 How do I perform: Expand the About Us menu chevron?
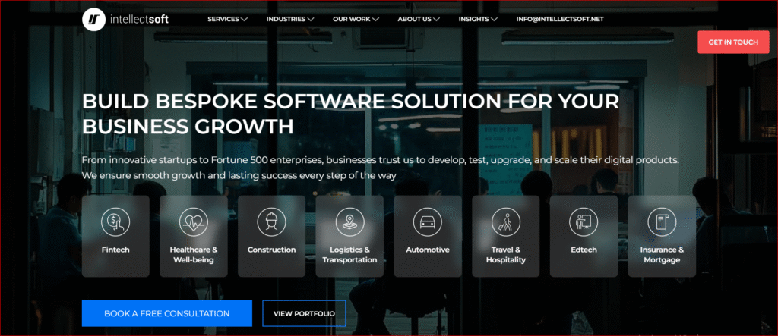[x=436, y=20]
